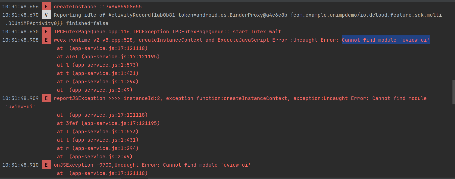This screenshot has height=179, width=455.
Task: Click the first "at l (app-service.js:1:573)" line
Action: point(98,65)
